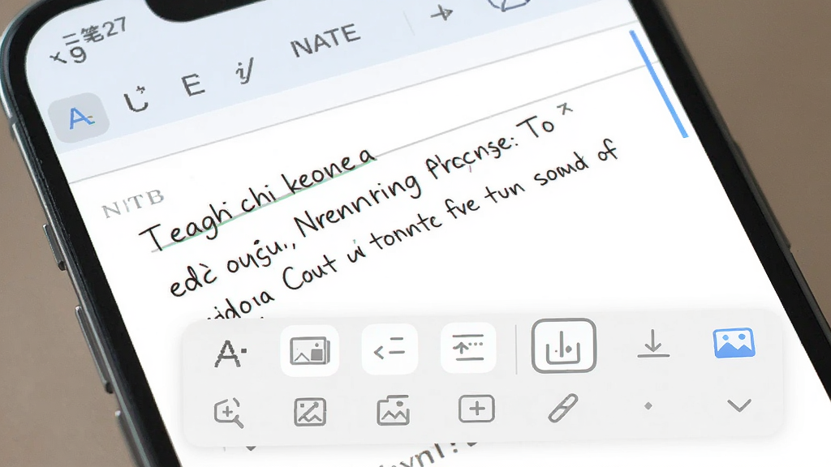Tap the NATE title in the header
This screenshot has height=467, width=831.
tap(325, 41)
